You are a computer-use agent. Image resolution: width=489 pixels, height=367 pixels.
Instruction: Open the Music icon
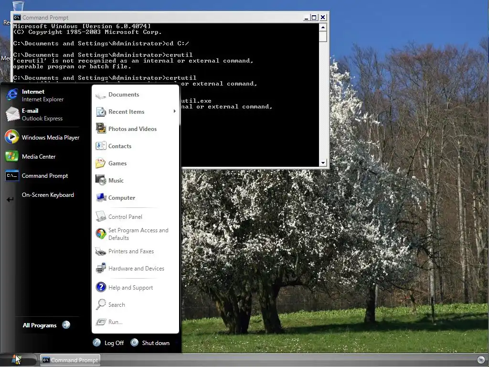click(101, 180)
